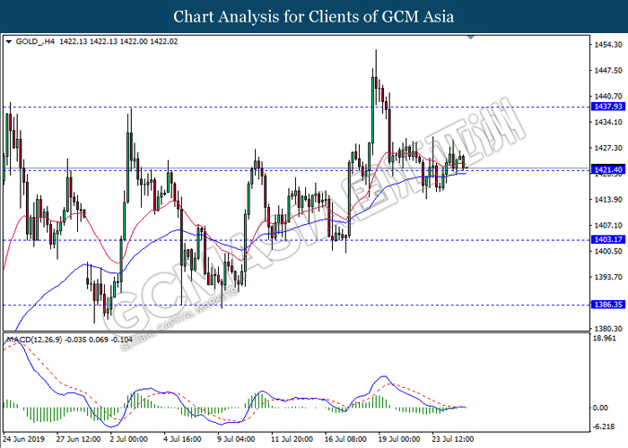Select the 1421.40 current price label
This screenshot has height=448, width=628.
tap(608, 170)
